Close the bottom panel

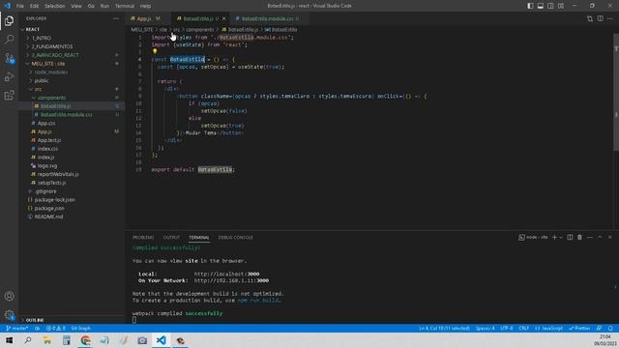coord(610,237)
